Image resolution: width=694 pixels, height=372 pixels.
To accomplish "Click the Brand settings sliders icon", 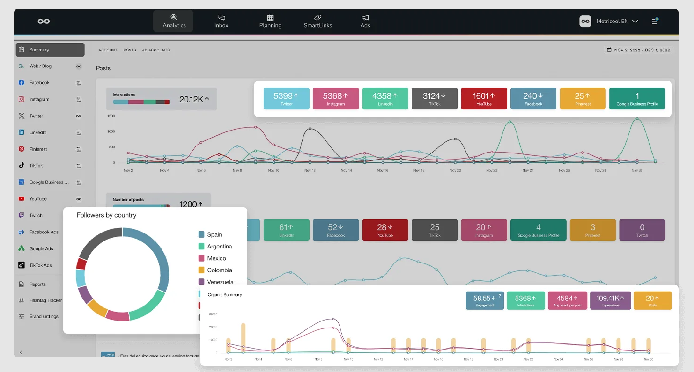I will coord(22,316).
